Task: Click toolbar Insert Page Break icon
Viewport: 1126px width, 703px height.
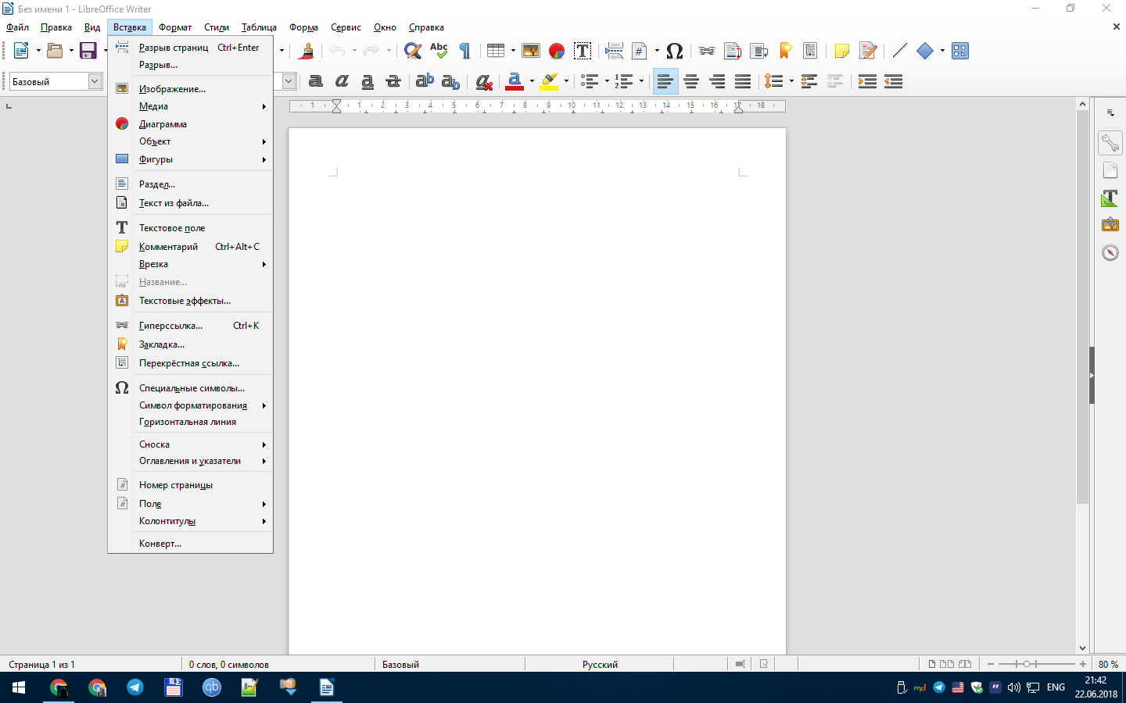Action: [615, 51]
